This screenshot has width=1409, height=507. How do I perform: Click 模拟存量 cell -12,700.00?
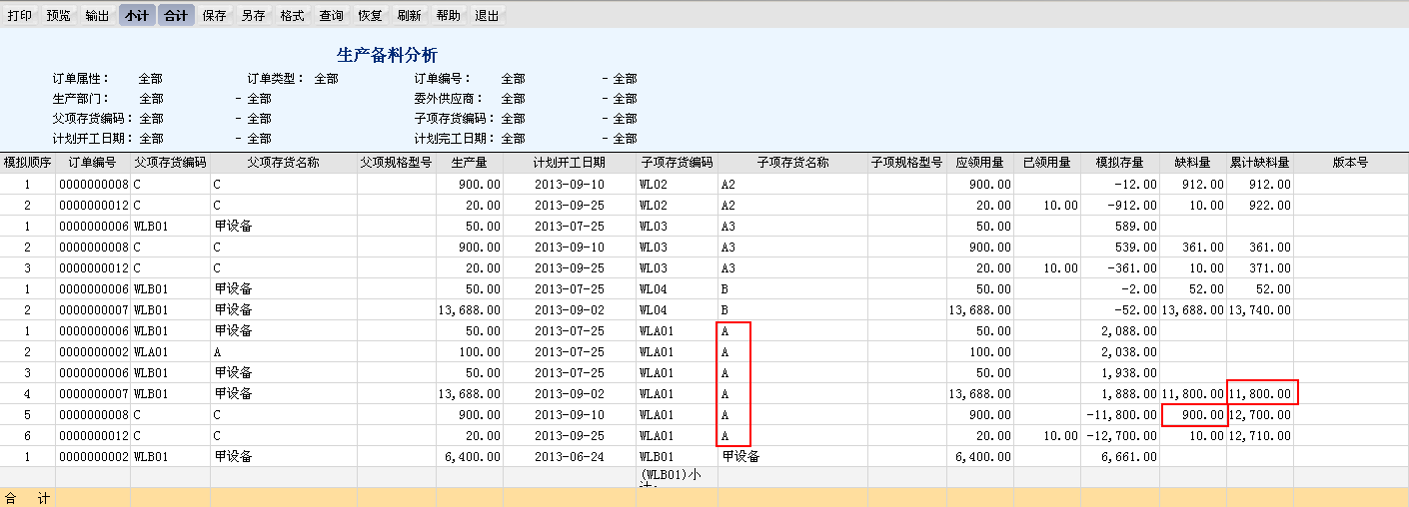click(x=1119, y=435)
